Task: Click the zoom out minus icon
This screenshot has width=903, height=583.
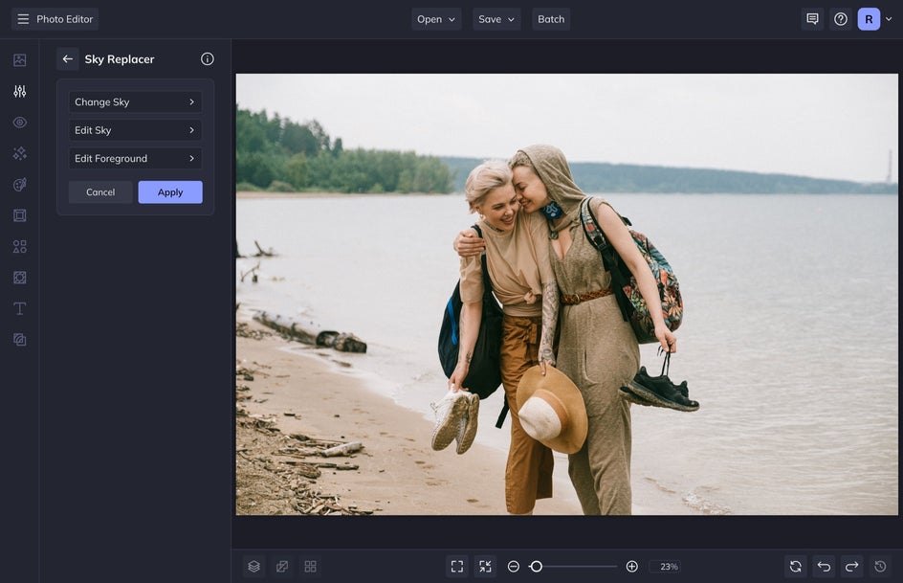Action: pyautogui.click(x=514, y=567)
